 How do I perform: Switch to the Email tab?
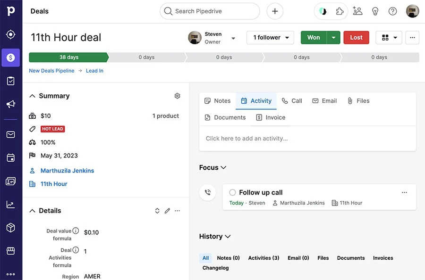tap(324, 100)
